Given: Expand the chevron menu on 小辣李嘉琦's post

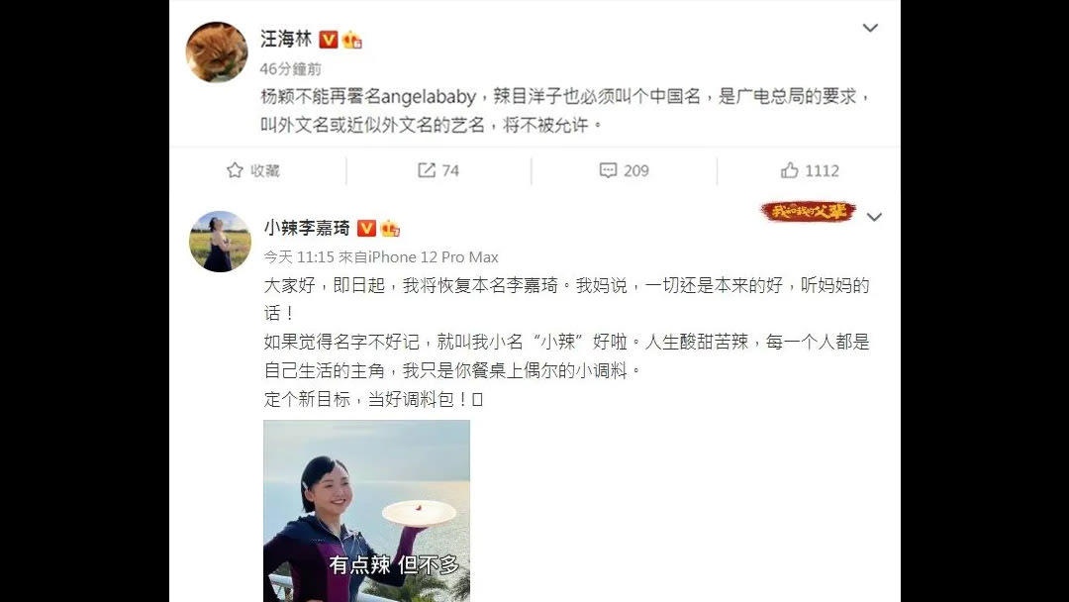Looking at the screenshot, I should pos(874,217).
